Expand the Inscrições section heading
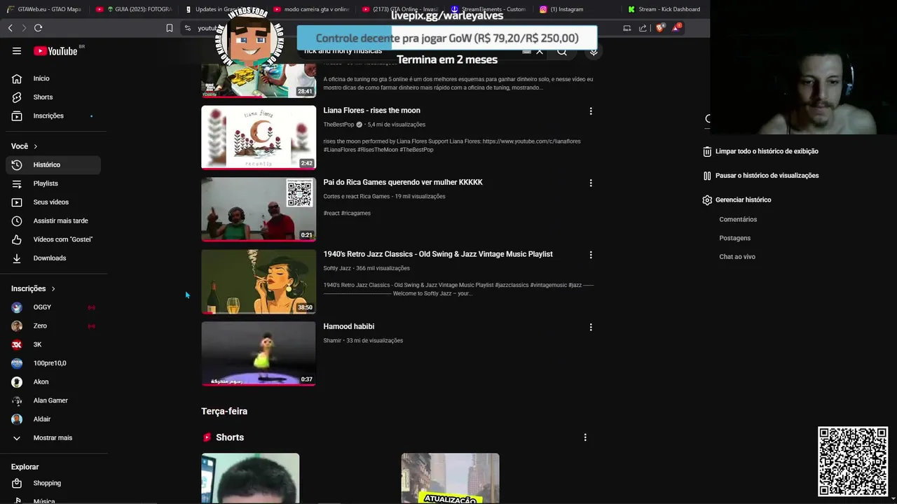The width and height of the screenshot is (897, 504). tap(33, 288)
